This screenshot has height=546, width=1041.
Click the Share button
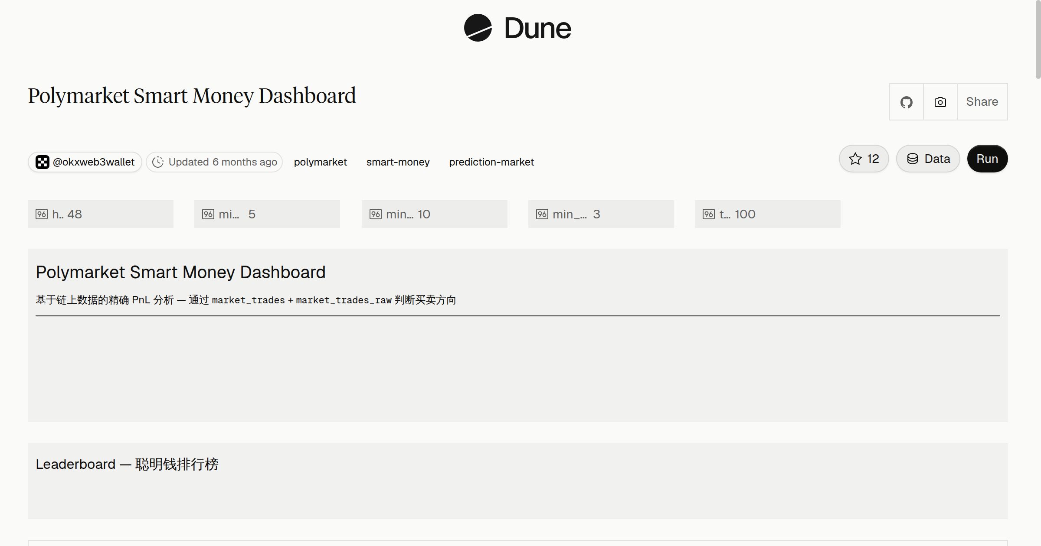point(982,102)
